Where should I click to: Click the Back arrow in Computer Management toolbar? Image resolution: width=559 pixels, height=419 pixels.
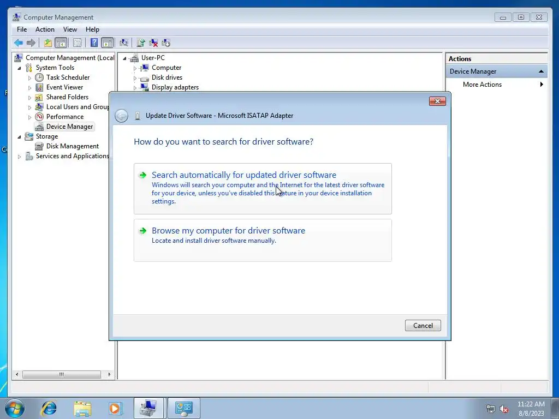click(19, 43)
